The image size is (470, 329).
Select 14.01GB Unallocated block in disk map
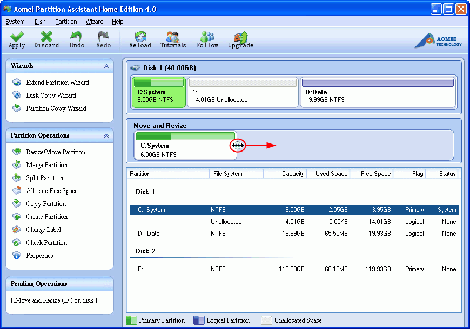(243, 92)
